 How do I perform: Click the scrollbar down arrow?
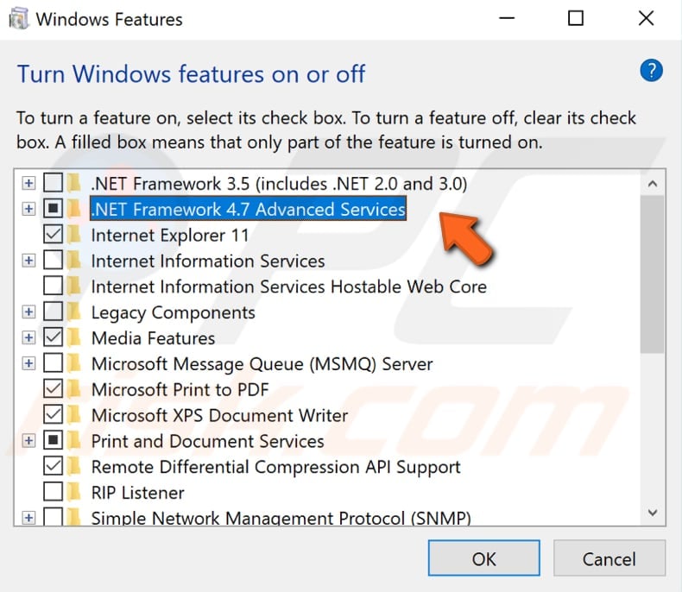(x=652, y=513)
